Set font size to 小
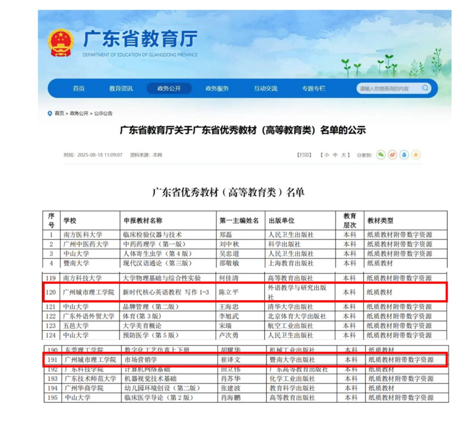The height and width of the screenshot is (421, 474). [327, 155]
